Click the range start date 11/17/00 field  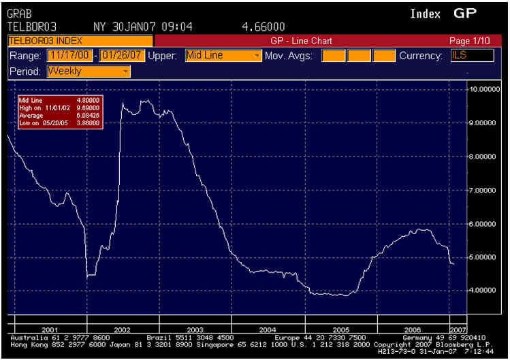[x=71, y=56]
